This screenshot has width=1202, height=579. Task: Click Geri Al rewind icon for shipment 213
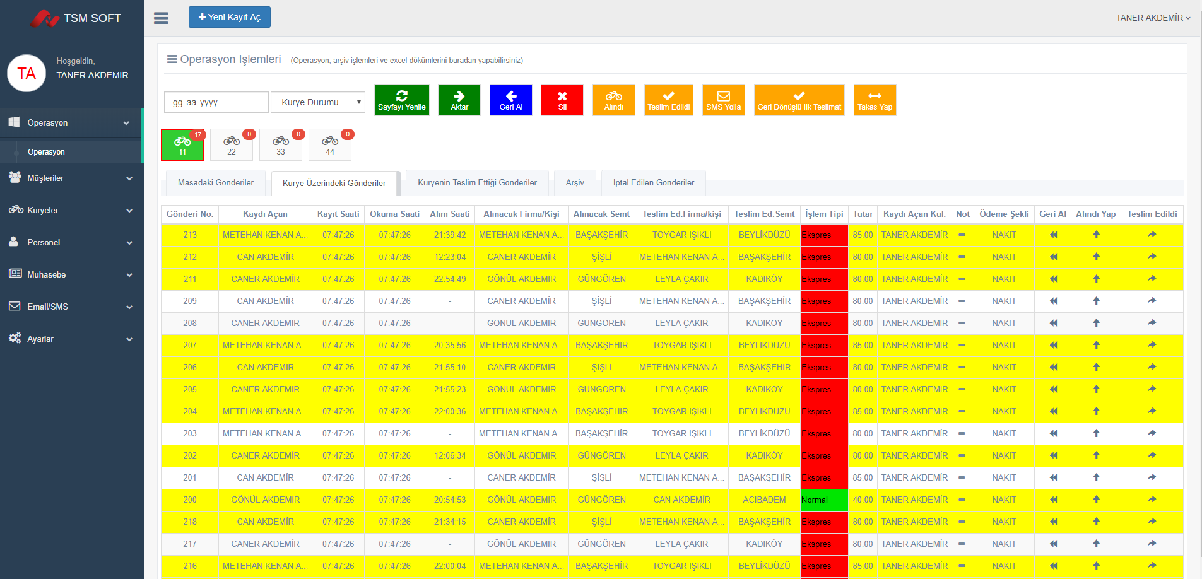[x=1052, y=235]
